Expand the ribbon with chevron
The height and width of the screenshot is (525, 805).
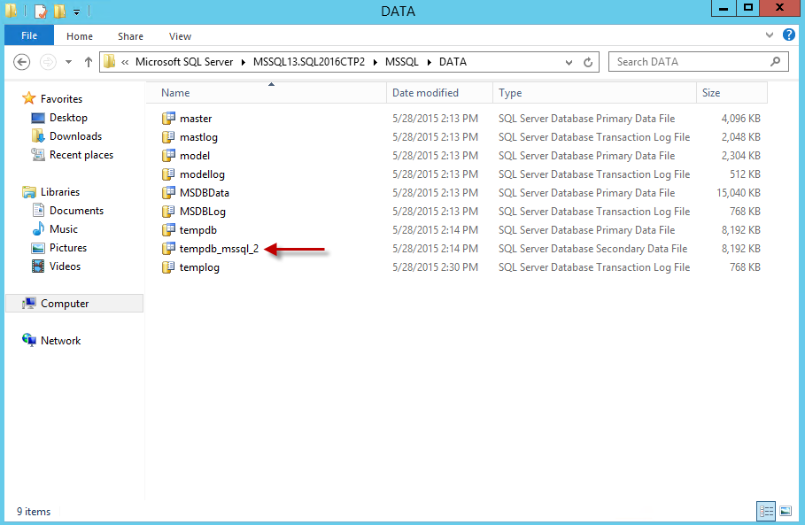[x=770, y=36]
